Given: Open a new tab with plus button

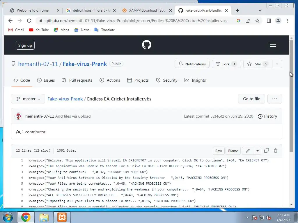Looking at the screenshot, I should click(237, 10).
